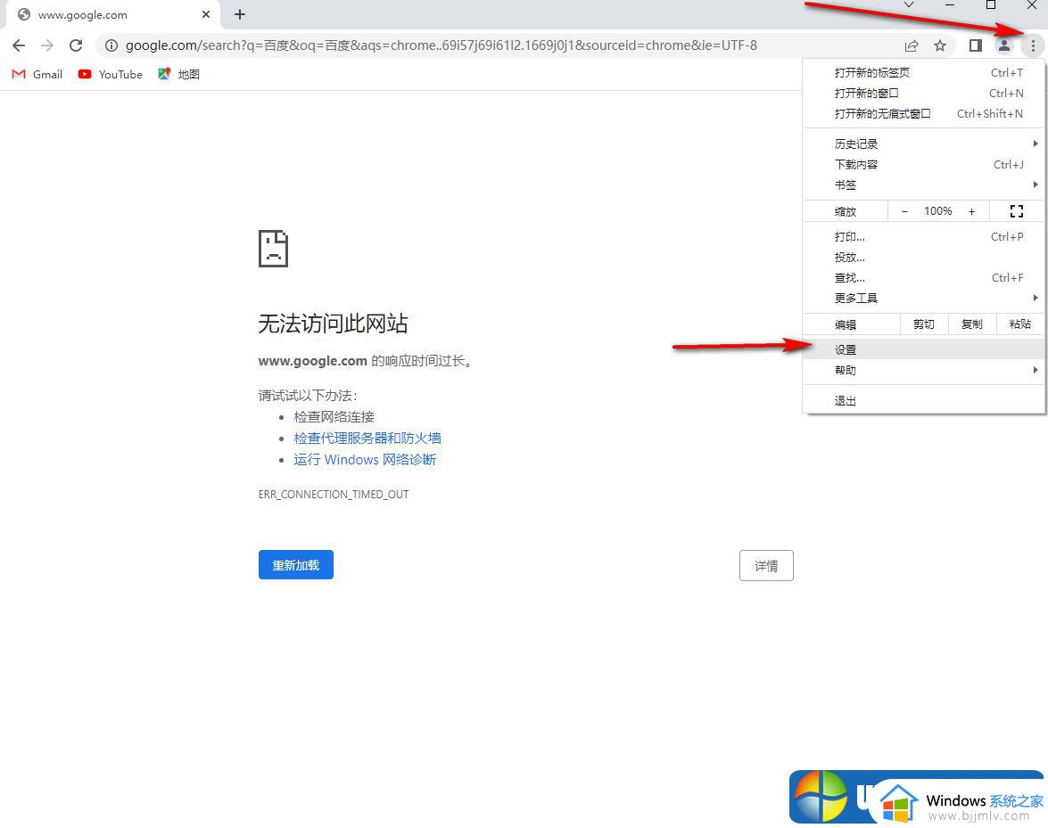The width and height of the screenshot is (1048, 828).
Task: Close the www.google.com tab
Action: click(x=206, y=14)
